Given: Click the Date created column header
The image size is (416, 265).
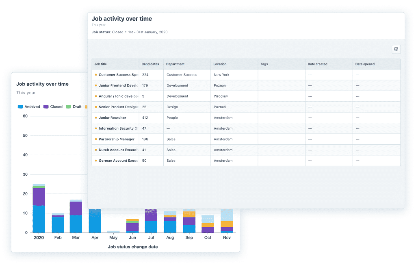Looking at the screenshot, I should (x=318, y=64).
